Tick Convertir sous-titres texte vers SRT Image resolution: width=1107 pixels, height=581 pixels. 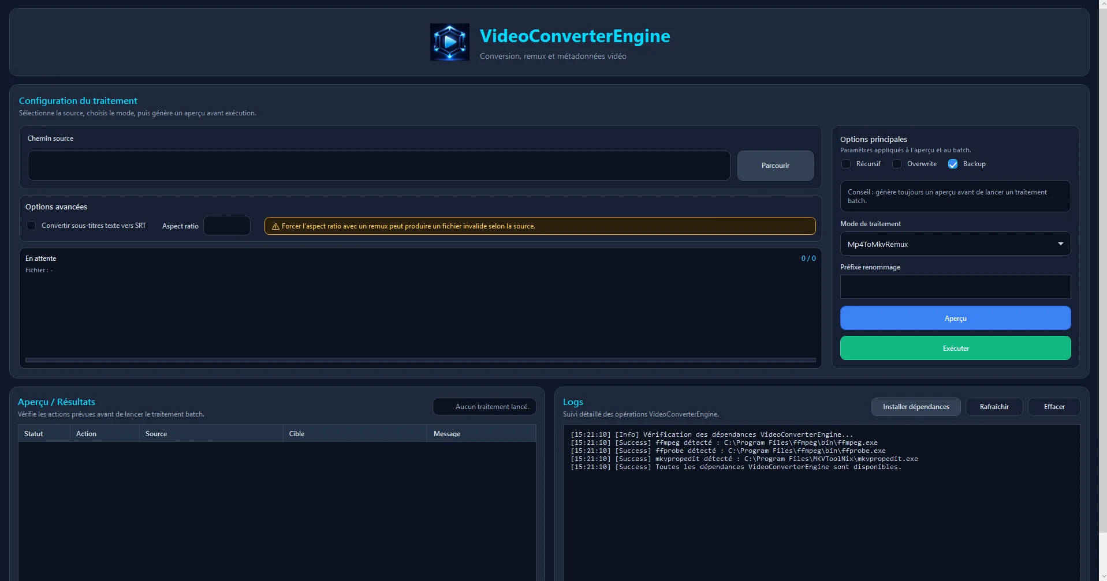[31, 226]
